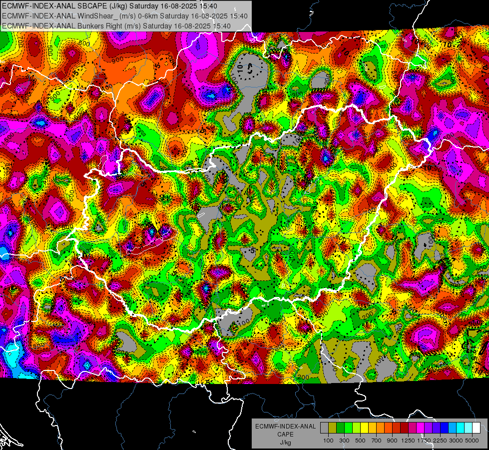Viewport: 489px width, 450px height.
Task: Select the pure blue legend swatch
Action: tap(445, 427)
